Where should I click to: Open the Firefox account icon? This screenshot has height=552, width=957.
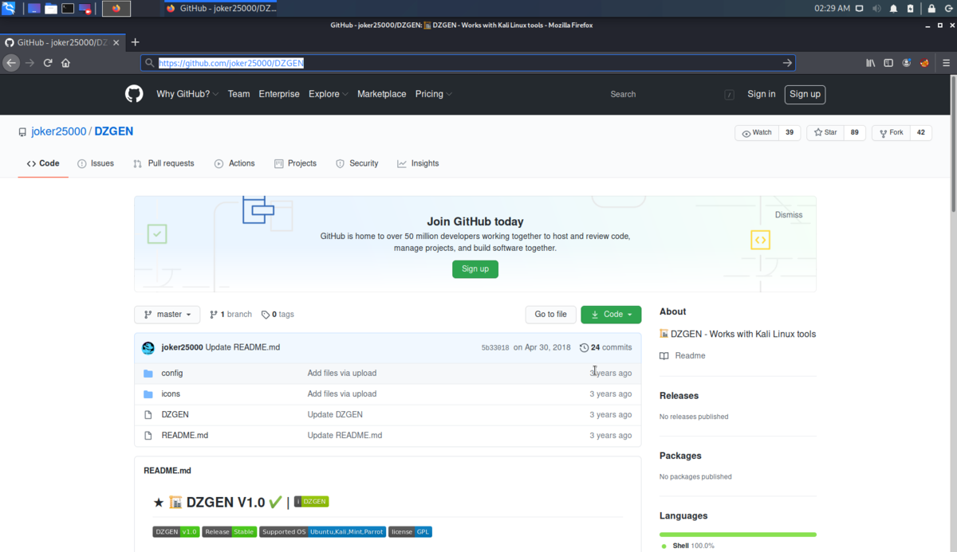907,63
